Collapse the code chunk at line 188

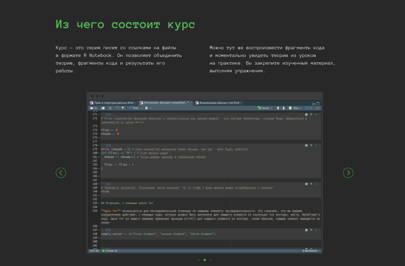coord(99,184)
